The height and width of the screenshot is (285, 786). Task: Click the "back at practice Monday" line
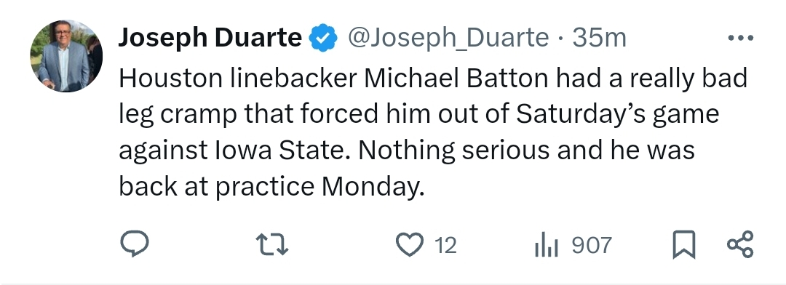[271, 188]
